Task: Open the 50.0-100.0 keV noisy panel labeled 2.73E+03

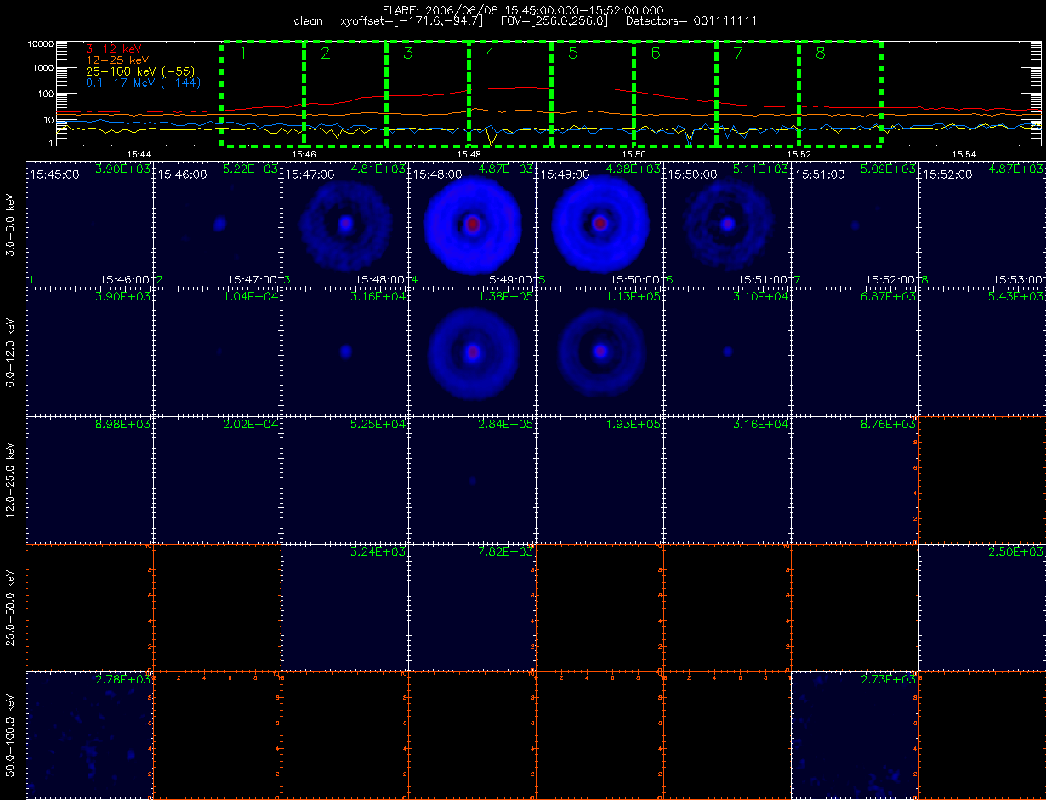Action: (855, 734)
